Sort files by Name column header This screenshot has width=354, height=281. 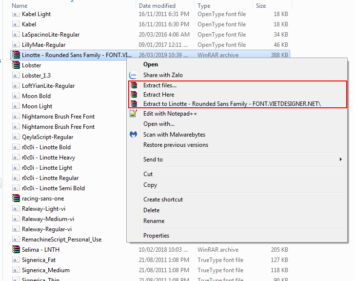click(20, 5)
